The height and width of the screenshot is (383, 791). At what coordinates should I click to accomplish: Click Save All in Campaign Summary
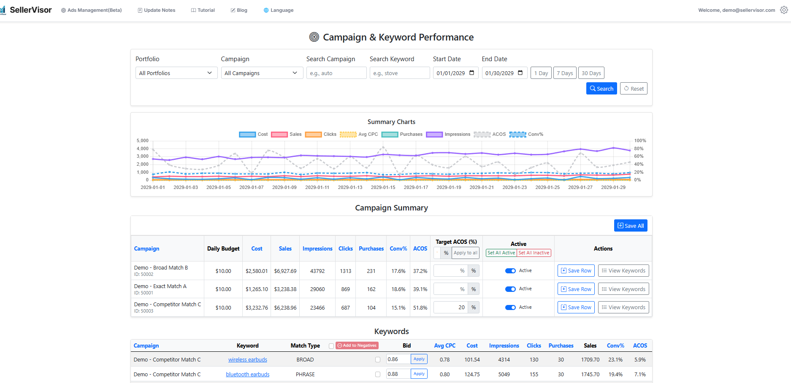tap(630, 226)
